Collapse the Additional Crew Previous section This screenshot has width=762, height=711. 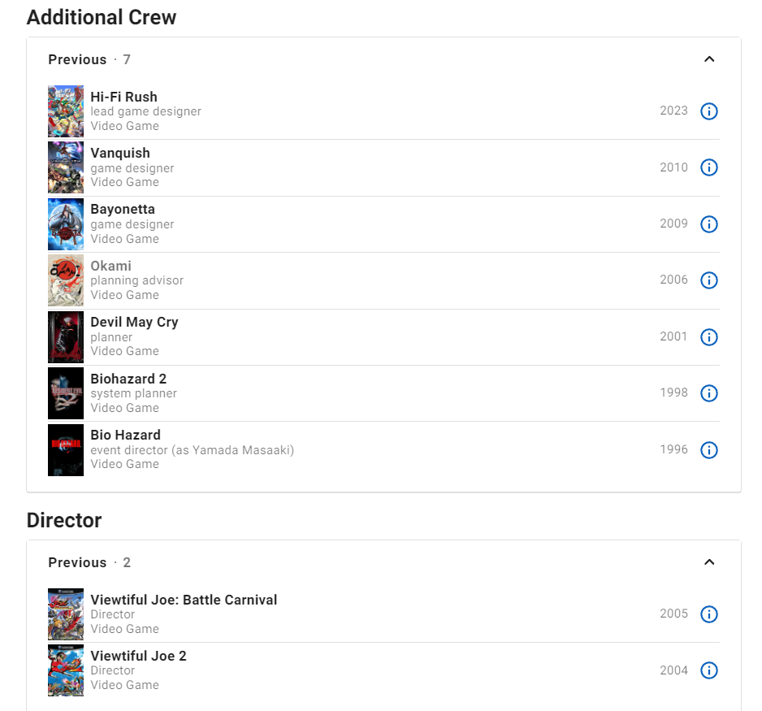click(709, 59)
